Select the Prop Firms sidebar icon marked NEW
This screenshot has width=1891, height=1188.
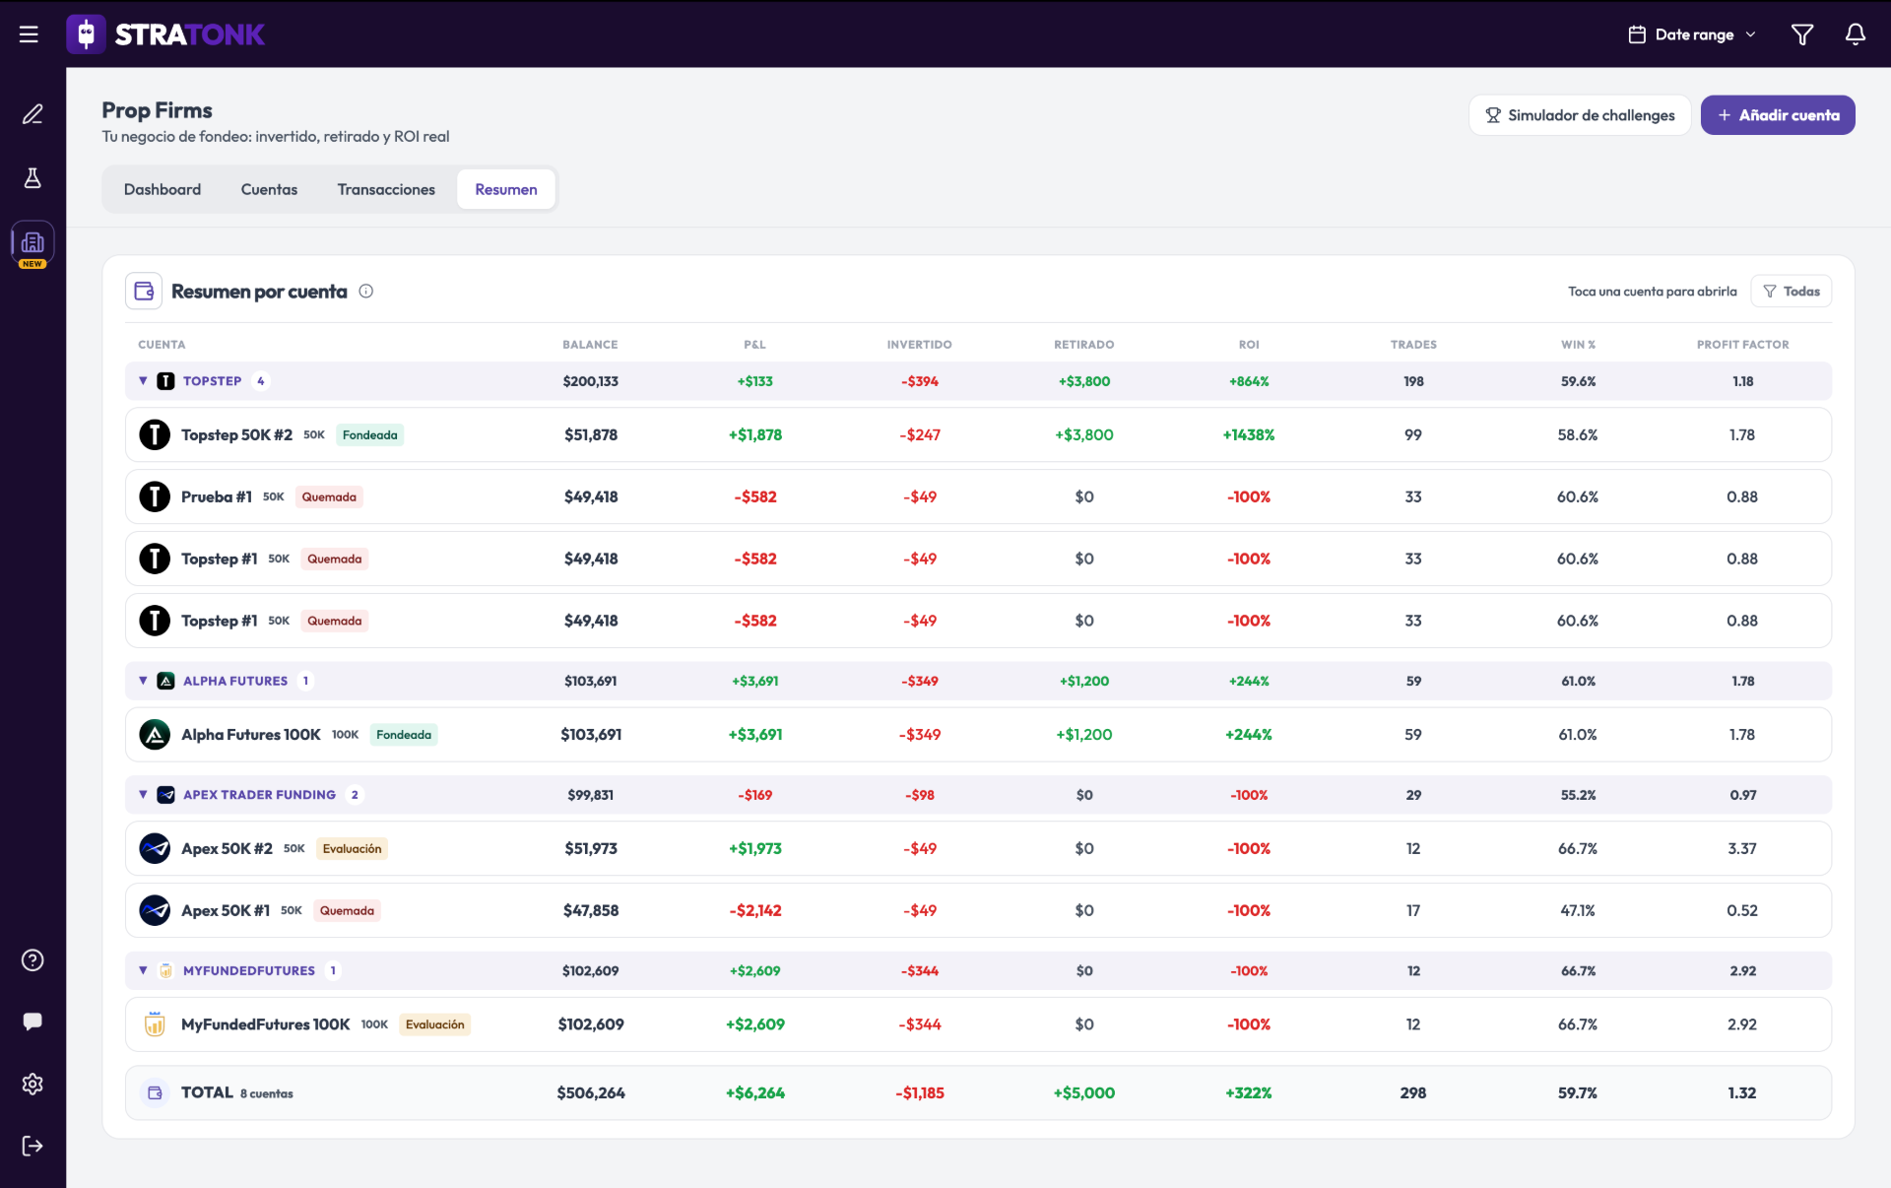[x=33, y=244]
